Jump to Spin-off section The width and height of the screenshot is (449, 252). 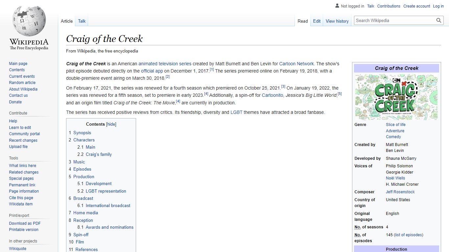point(81,235)
